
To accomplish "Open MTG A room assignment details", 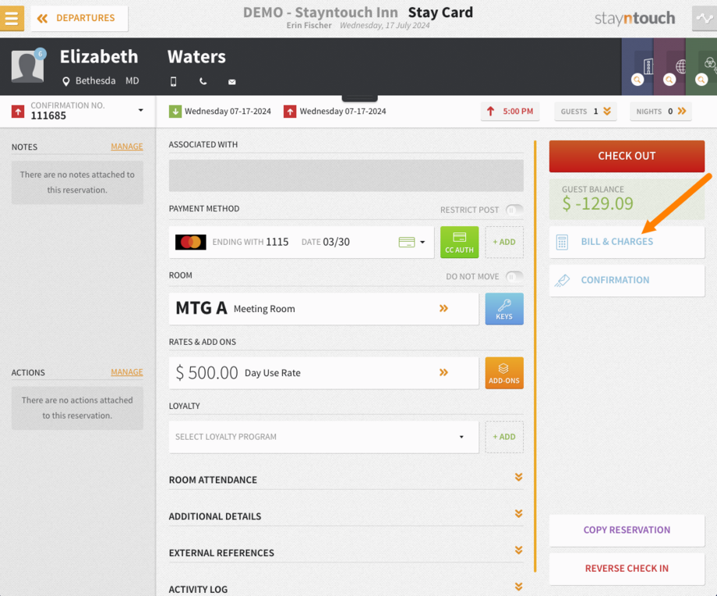I will (x=323, y=309).
